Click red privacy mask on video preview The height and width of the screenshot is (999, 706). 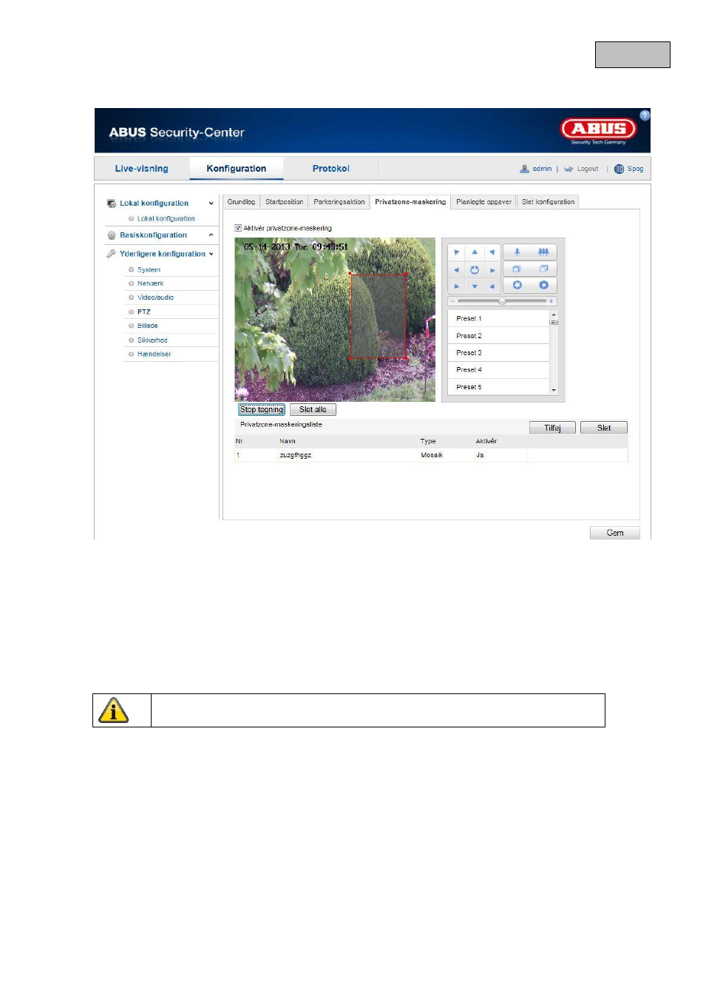[378, 317]
